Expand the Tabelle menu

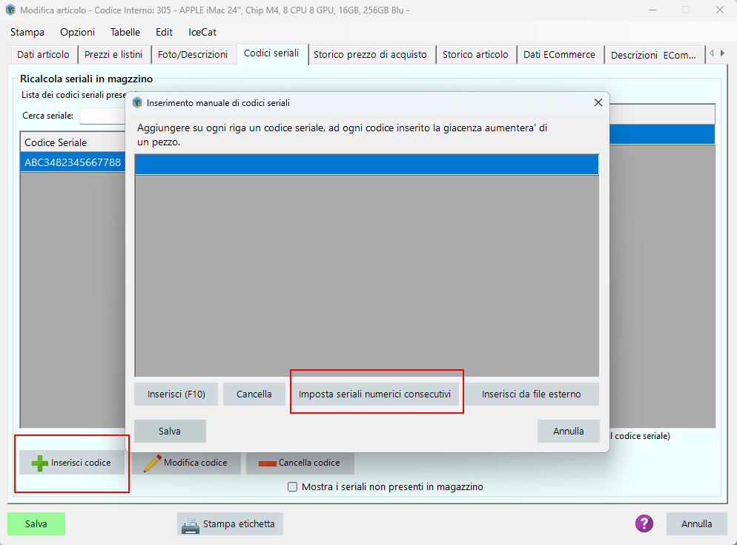pos(125,32)
